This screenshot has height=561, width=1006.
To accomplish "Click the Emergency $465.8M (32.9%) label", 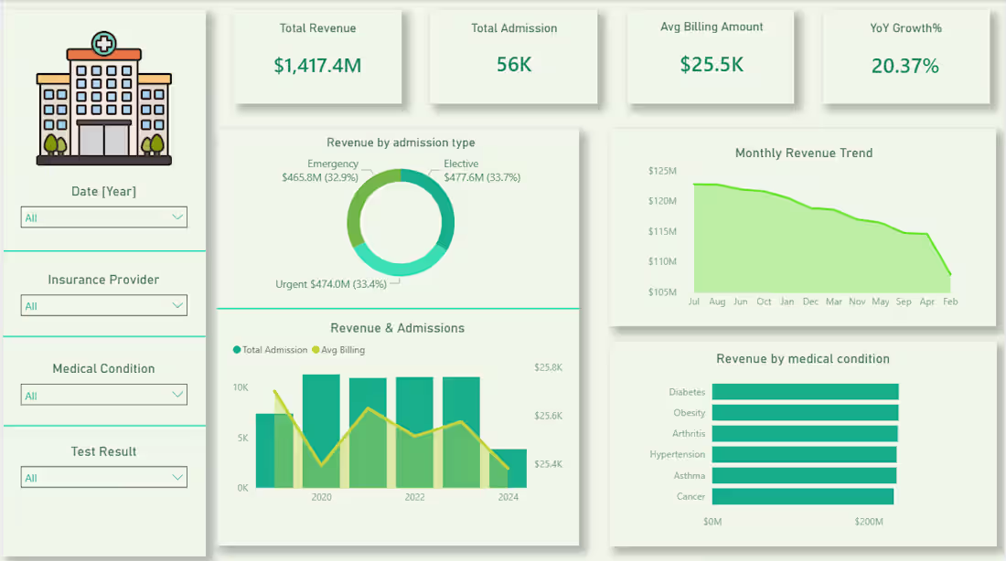I will (320, 171).
